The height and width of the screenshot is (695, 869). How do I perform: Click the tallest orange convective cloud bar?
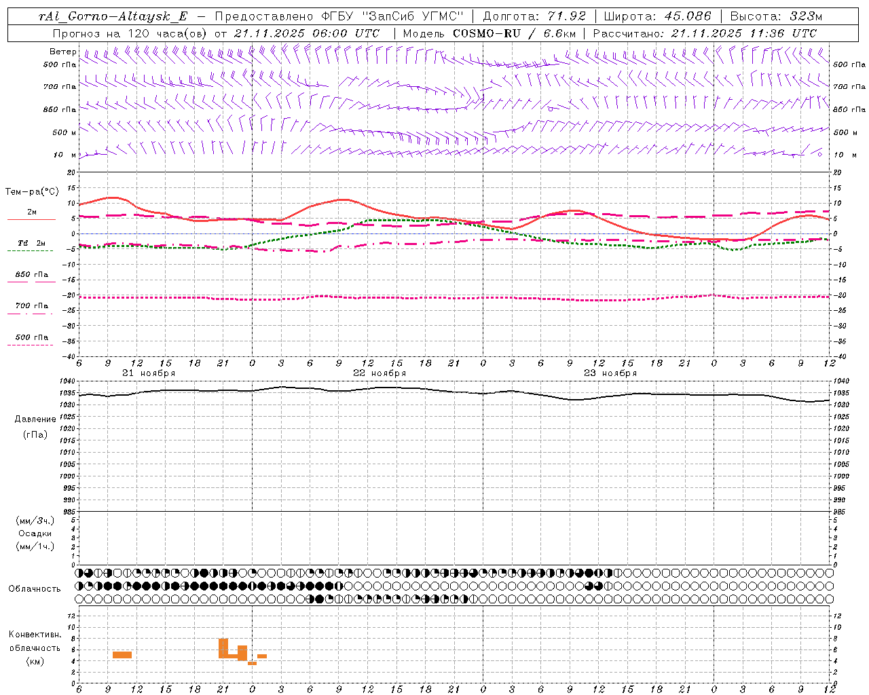(x=223, y=648)
